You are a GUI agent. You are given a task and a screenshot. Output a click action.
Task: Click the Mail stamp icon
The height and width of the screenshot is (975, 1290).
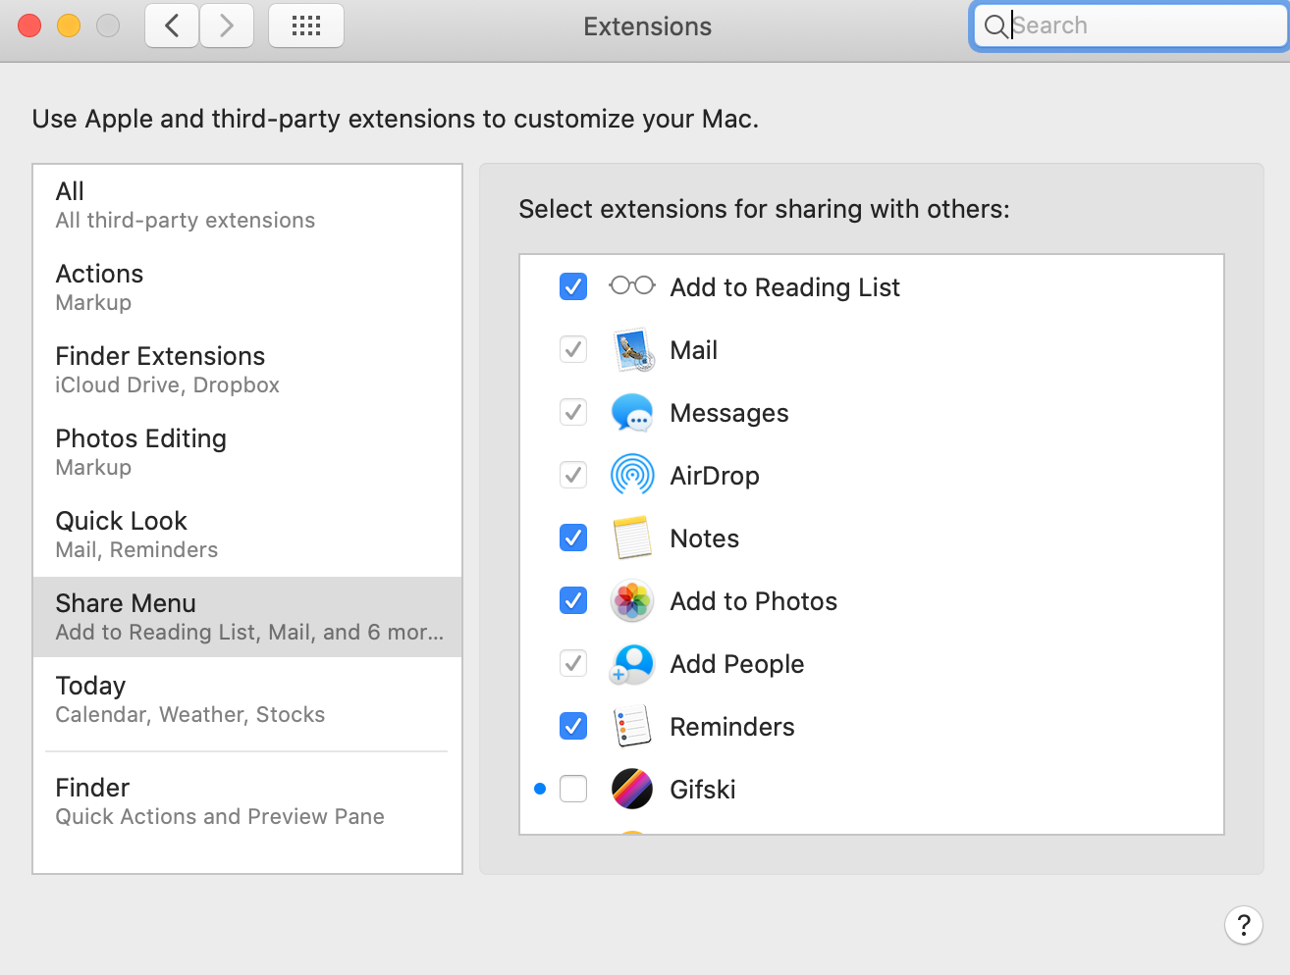[x=632, y=350]
